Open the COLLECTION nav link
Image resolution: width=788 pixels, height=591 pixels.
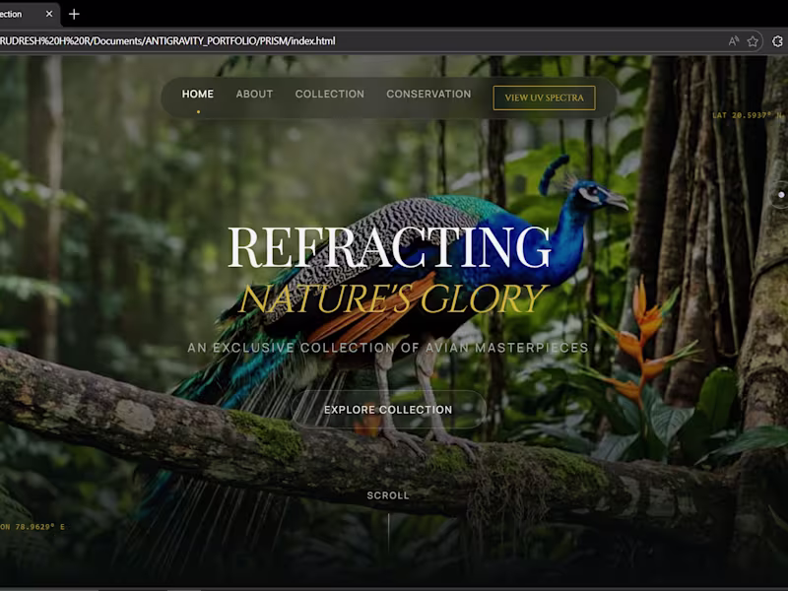(x=330, y=94)
